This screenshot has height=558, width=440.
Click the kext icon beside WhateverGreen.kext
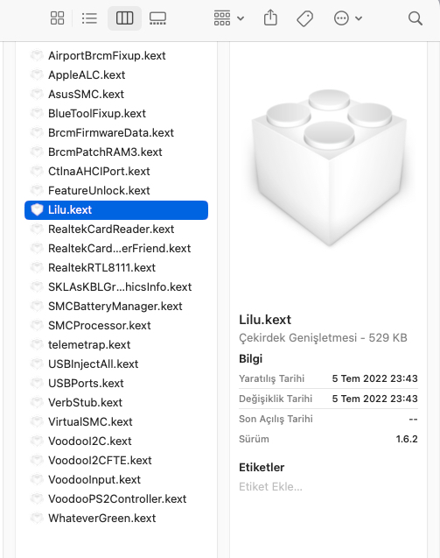37,519
